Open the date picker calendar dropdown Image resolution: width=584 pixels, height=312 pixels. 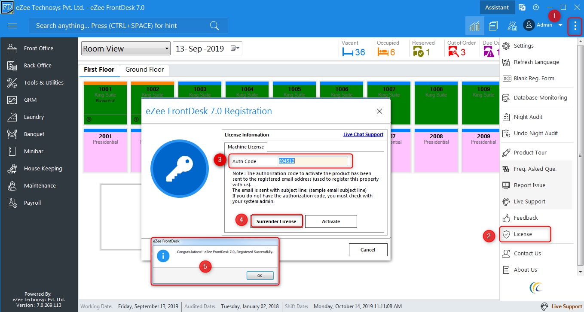tap(235, 48)
